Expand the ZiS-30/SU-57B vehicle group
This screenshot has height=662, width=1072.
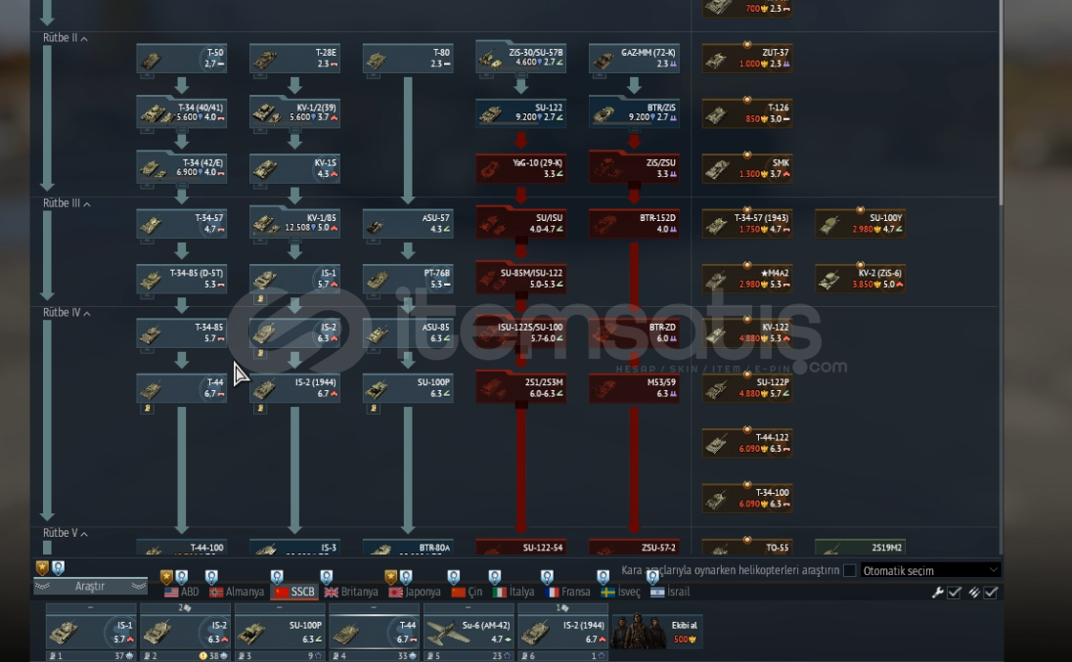pyautogui.click(x=521, y=58)
